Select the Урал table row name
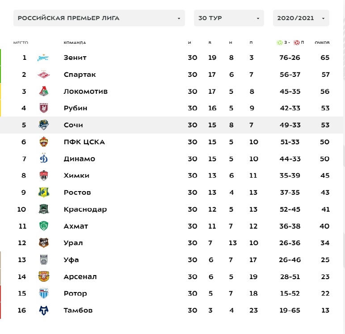 [73, 243]
